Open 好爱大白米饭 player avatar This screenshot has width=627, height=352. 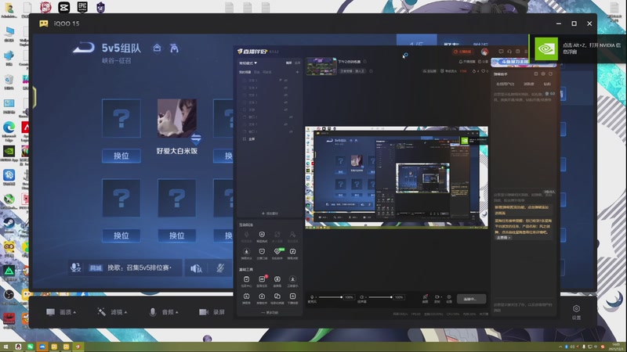click(177, 118)
